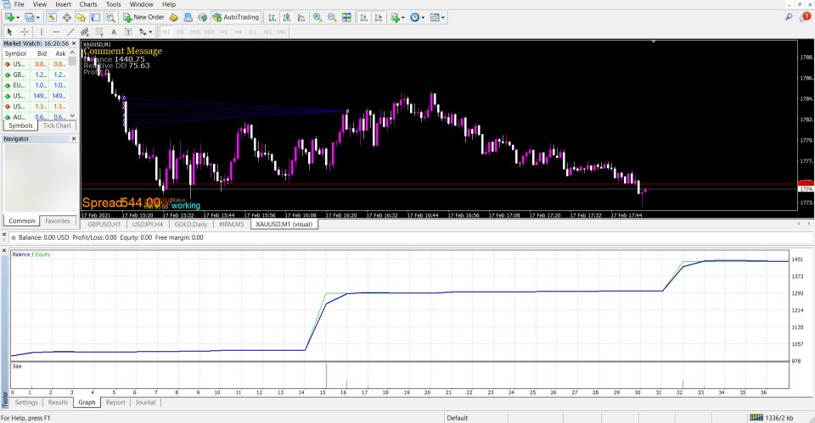This screenshot has height=423, width=815.
Task: Open the View menu
Action: (x=40, y=4)
